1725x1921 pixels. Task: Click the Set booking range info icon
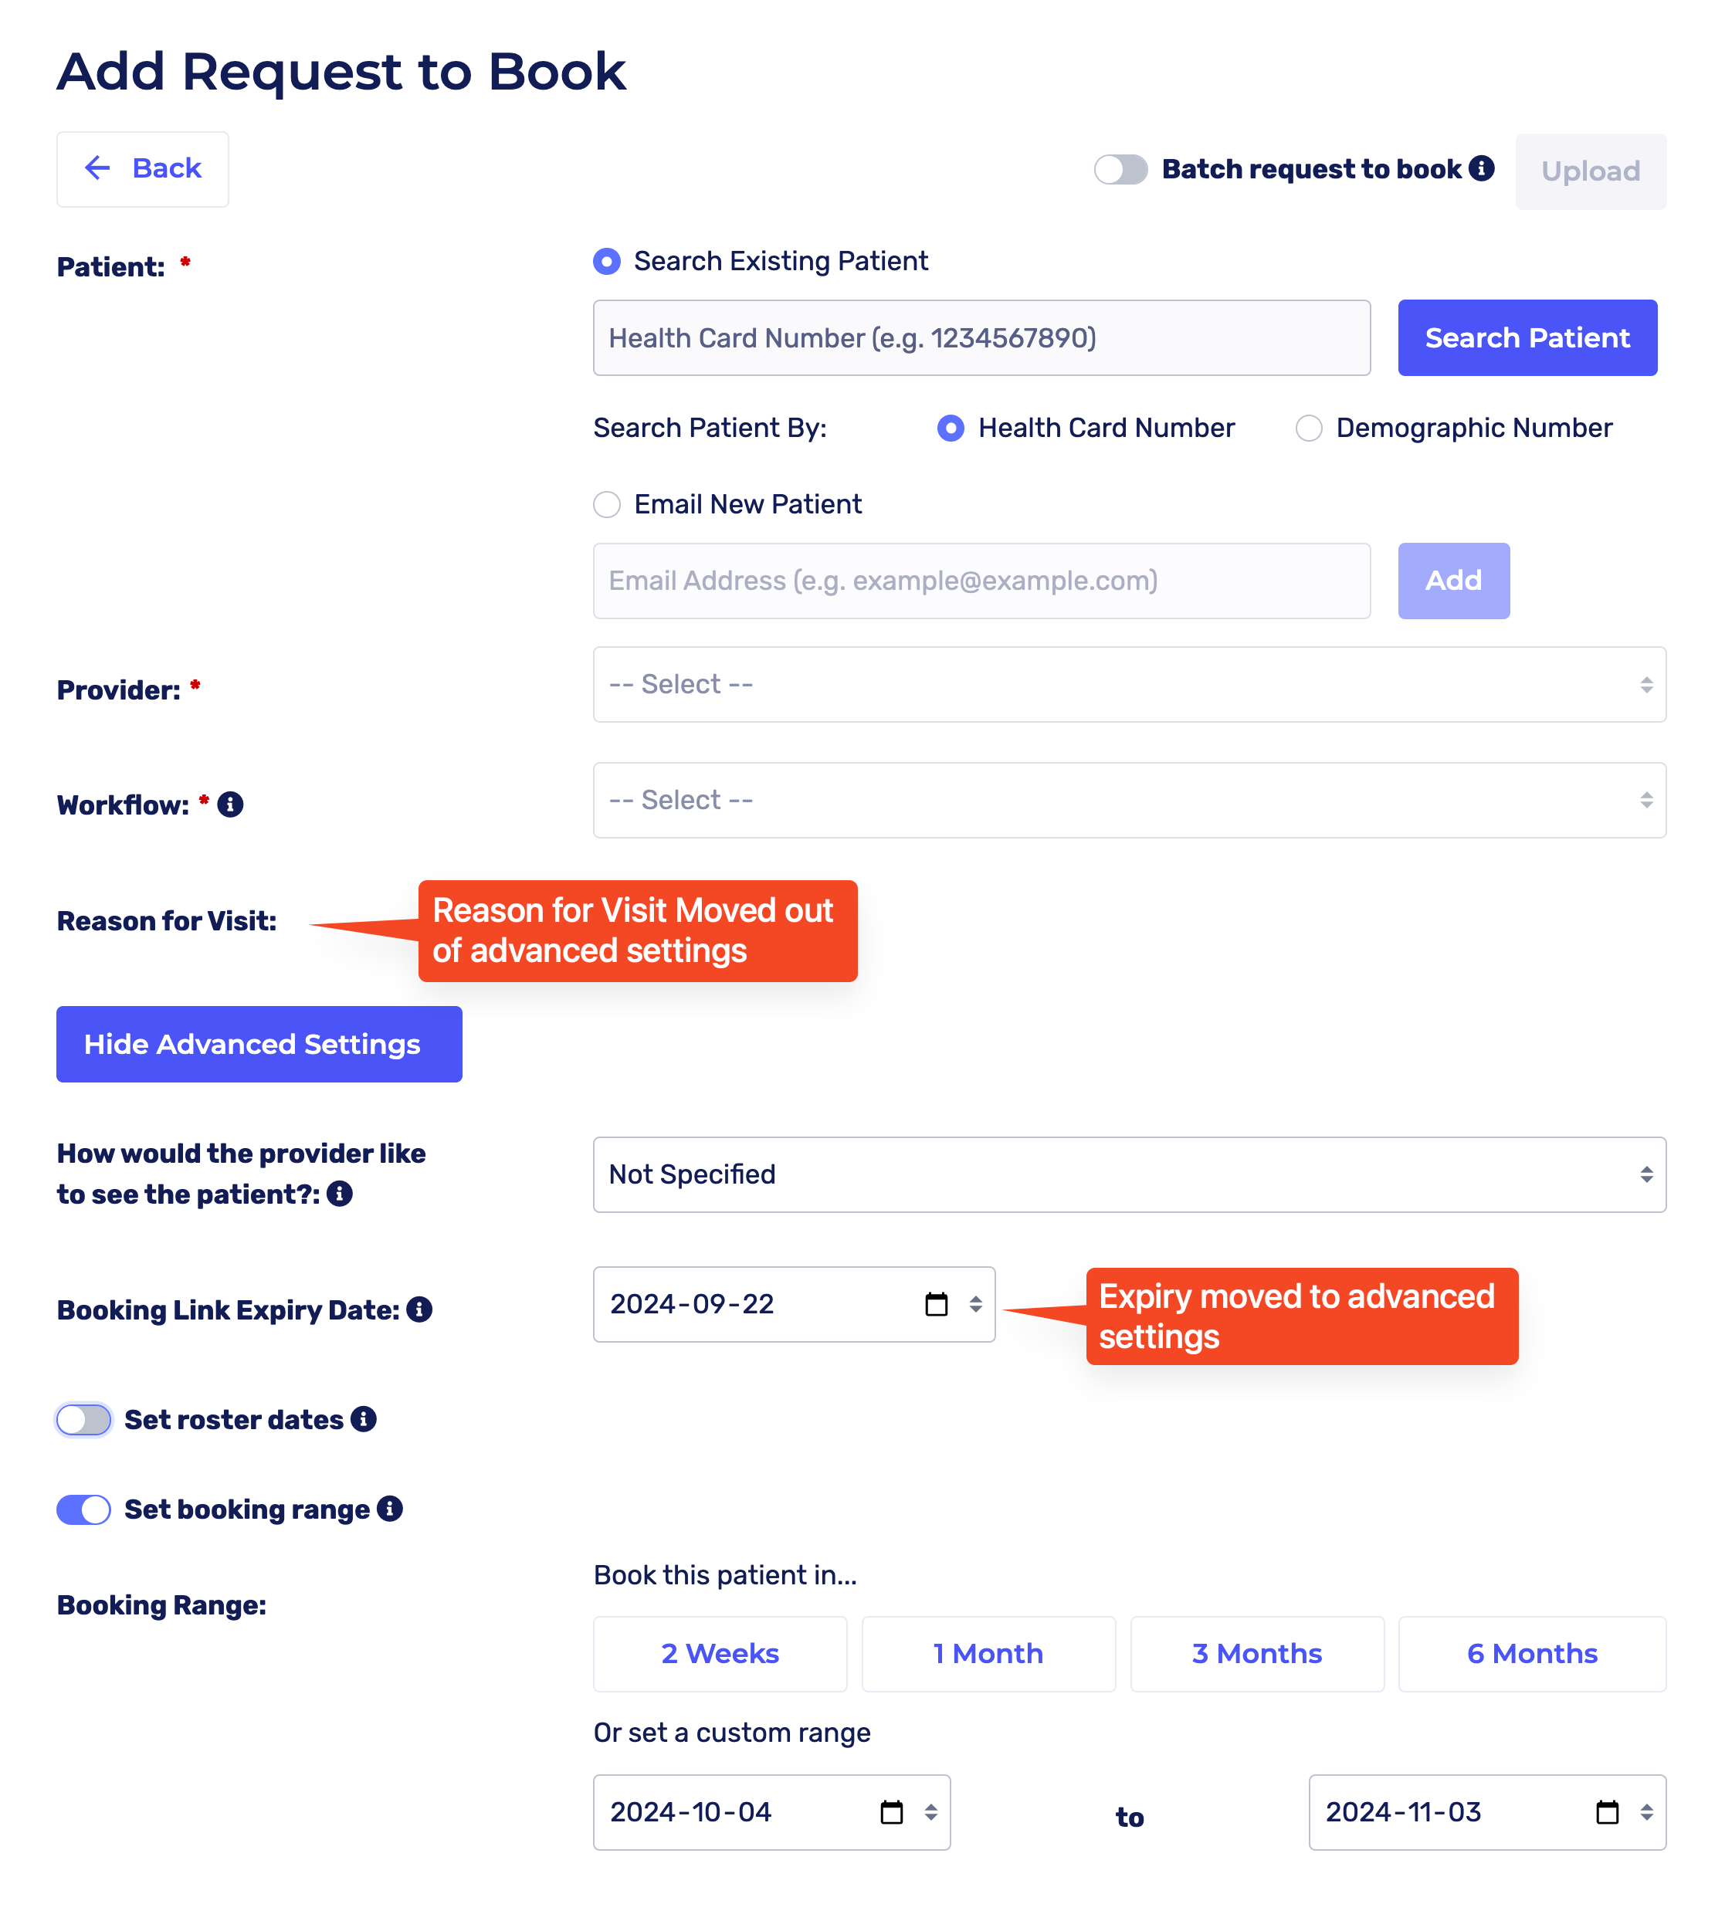point(389,1509)
